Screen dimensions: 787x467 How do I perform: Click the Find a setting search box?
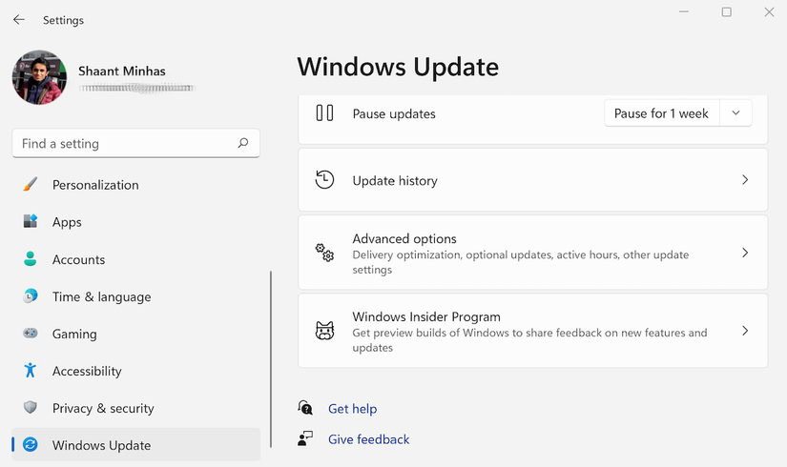135,144
